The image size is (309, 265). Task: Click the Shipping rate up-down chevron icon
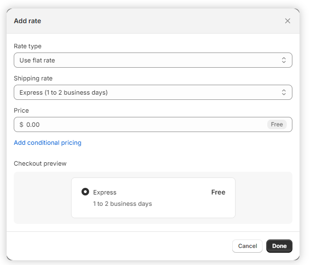pyautogui.click(x=283, y=92)
